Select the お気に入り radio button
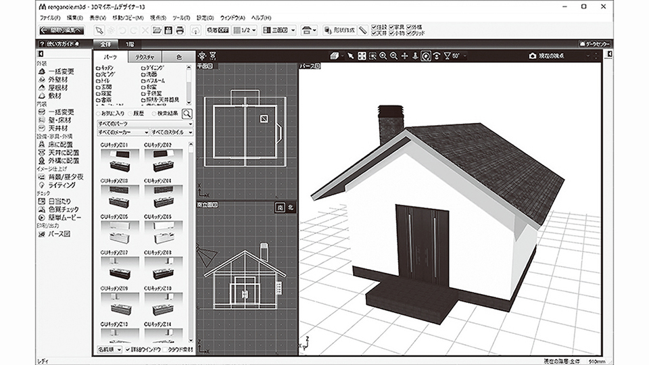Viewport: 649px width, 365px height. coord(99,114)
